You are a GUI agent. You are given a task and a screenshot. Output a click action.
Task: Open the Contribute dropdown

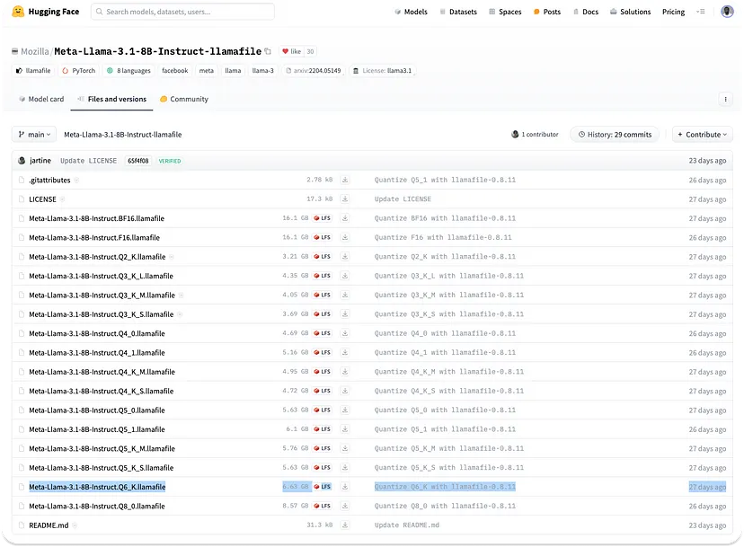point(703,135)
